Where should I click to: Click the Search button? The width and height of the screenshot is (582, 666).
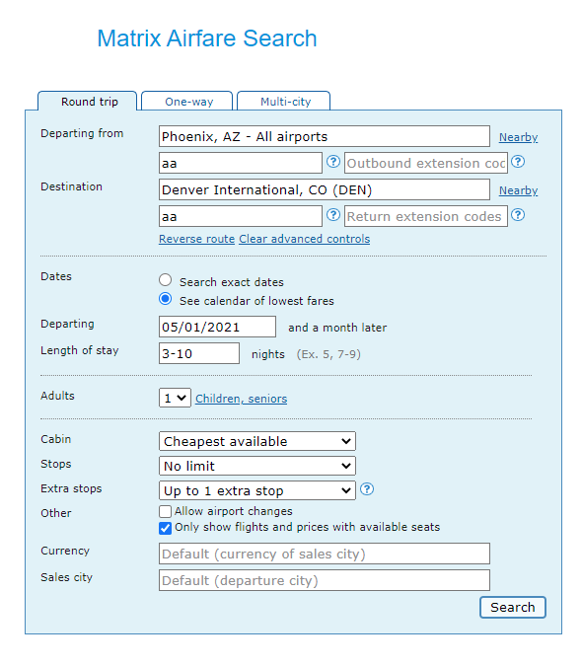point(512,608)
